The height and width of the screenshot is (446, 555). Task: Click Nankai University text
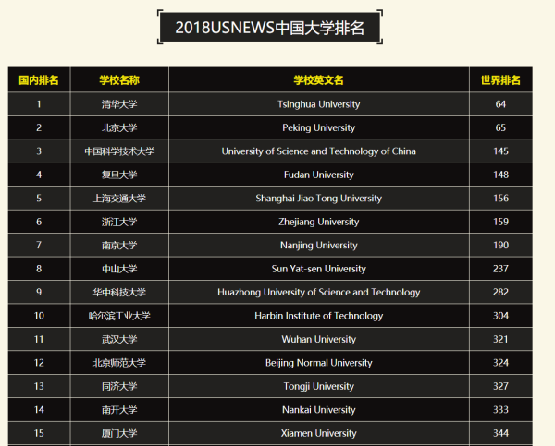coord(318,410)
